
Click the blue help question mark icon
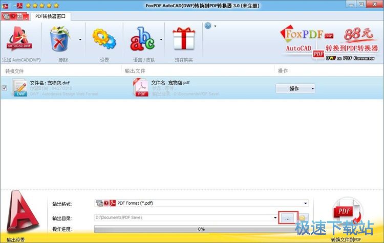click(x=208, y=26)
